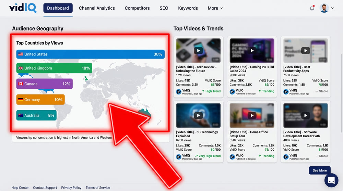
Task: Click the Gaming PC Build Guide title
Action: pyautogui.click(x=252, y=69)
